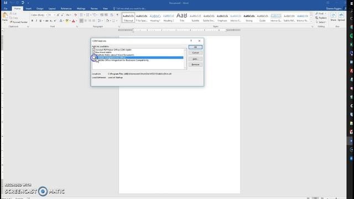Uncheck the highlighted add-in's checkbox

point(93,57)
